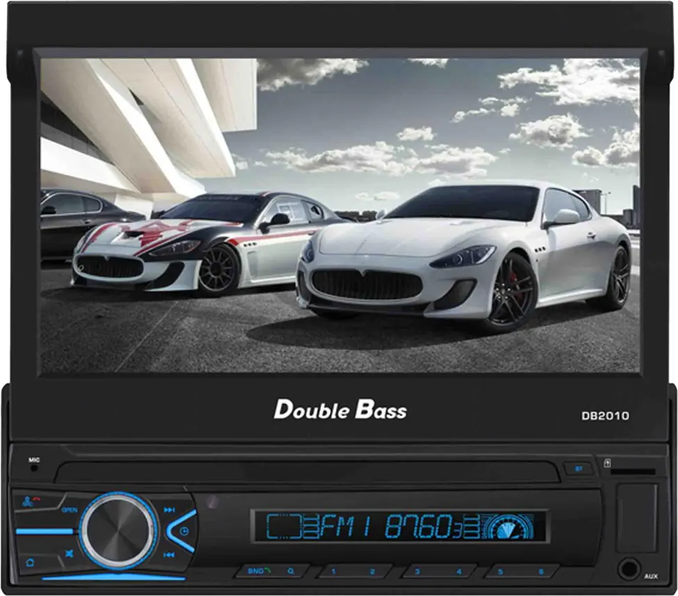Viewport: 678px width, 596px height.
Task: Rotate the volume knob control
Action: point(118,529)
